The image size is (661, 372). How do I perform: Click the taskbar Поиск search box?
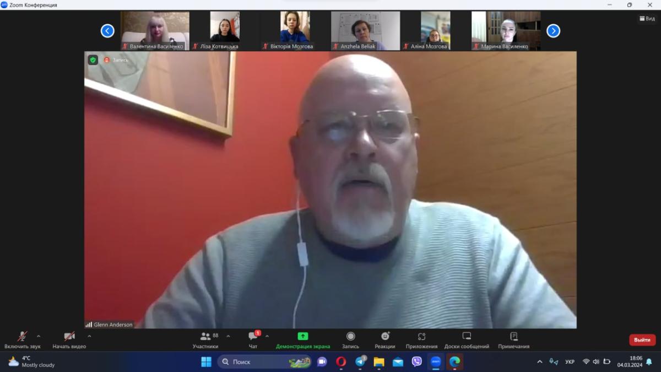(x=264, y=362)
